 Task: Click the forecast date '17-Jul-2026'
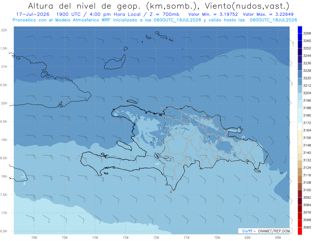32,14
